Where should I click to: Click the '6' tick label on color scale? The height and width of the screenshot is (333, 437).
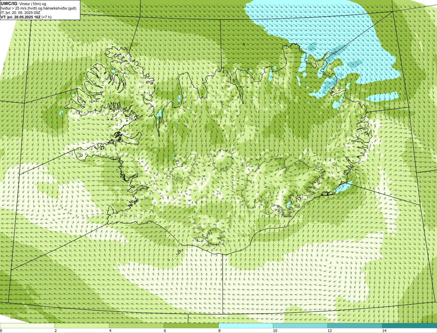(x=165, y=331)
